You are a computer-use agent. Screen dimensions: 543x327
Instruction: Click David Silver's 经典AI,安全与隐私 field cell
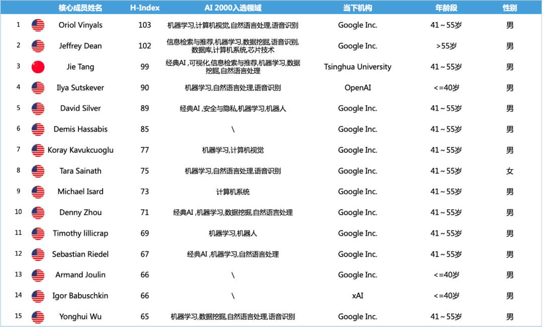click(x=233, y=109)
